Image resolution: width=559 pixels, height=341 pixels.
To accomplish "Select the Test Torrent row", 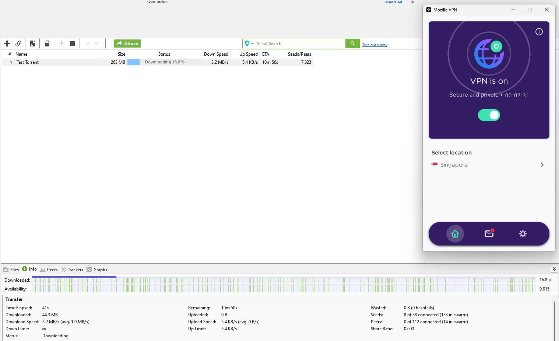I will coord(157,62).
